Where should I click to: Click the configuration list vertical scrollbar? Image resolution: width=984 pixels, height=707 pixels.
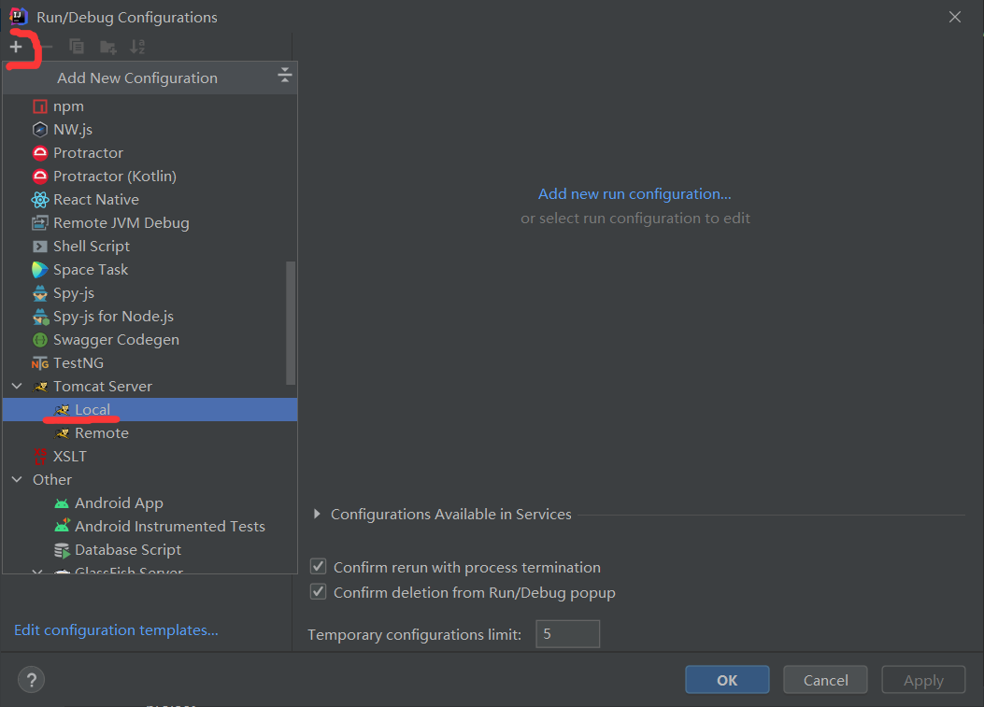291,322
